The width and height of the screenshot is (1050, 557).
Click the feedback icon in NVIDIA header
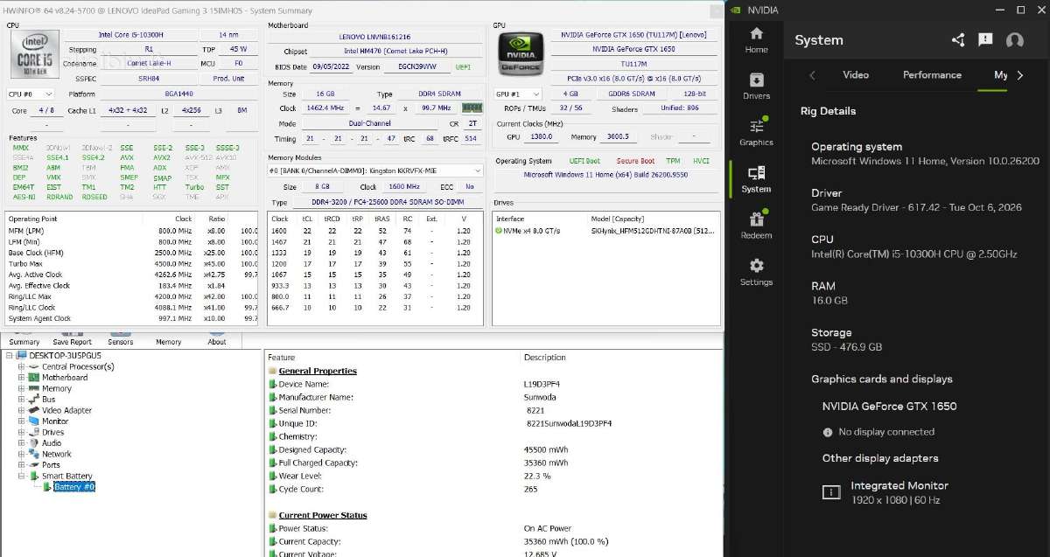[x=985, y=40]
